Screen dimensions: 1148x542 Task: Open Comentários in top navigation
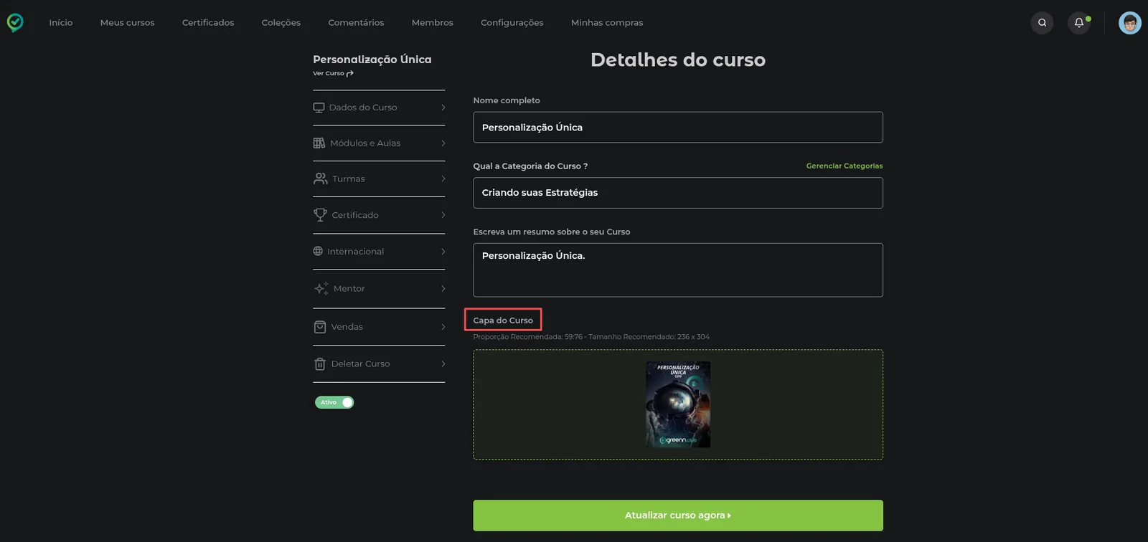pyautogui.click(x=357, y=23)
